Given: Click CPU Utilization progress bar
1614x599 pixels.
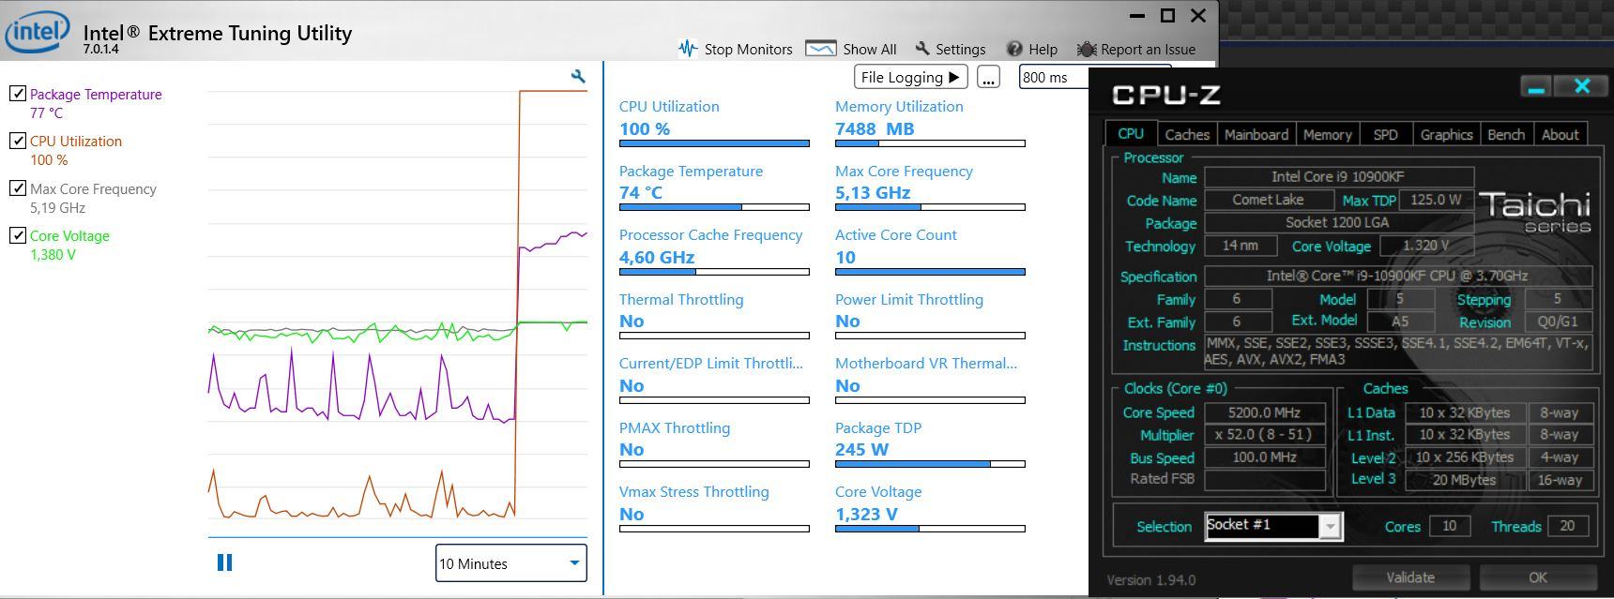Looking at the screenshot, I should click(714, 143).
